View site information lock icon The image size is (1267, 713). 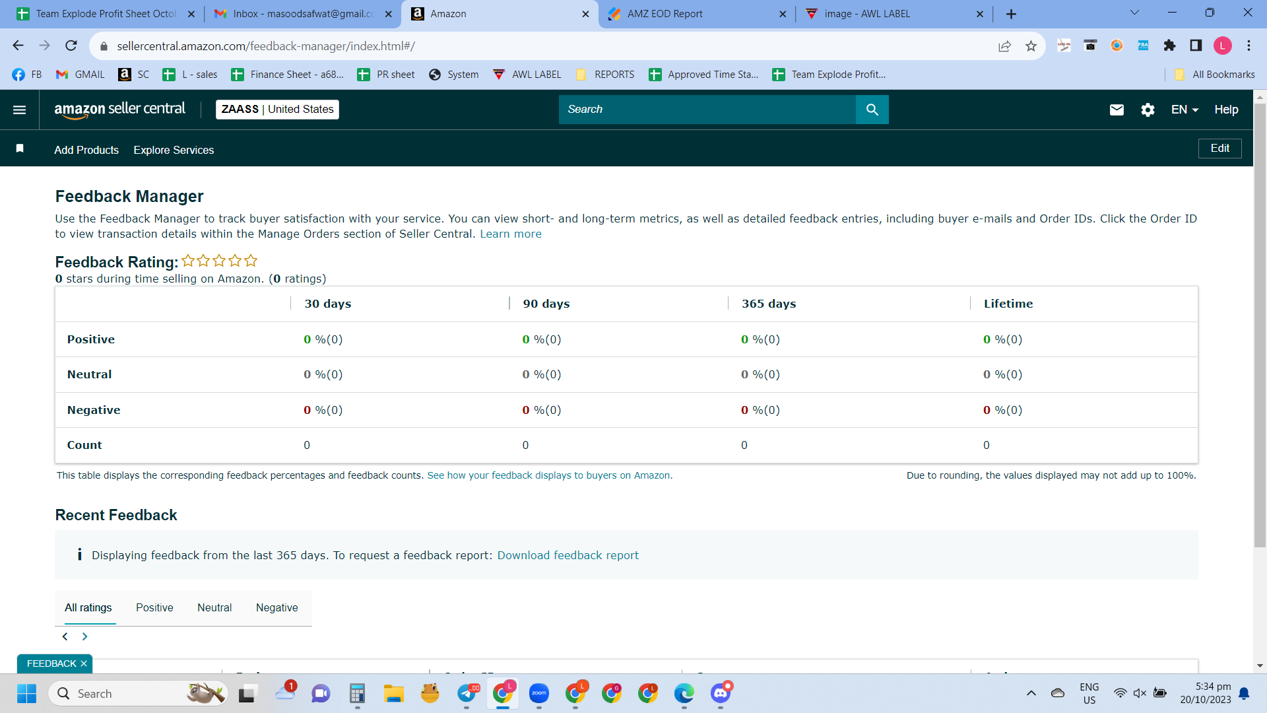point(103,46)
